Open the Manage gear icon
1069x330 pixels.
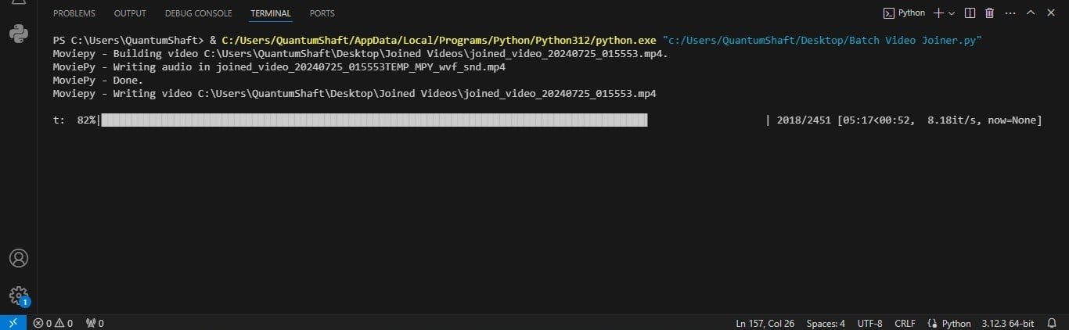pos(18,296)
